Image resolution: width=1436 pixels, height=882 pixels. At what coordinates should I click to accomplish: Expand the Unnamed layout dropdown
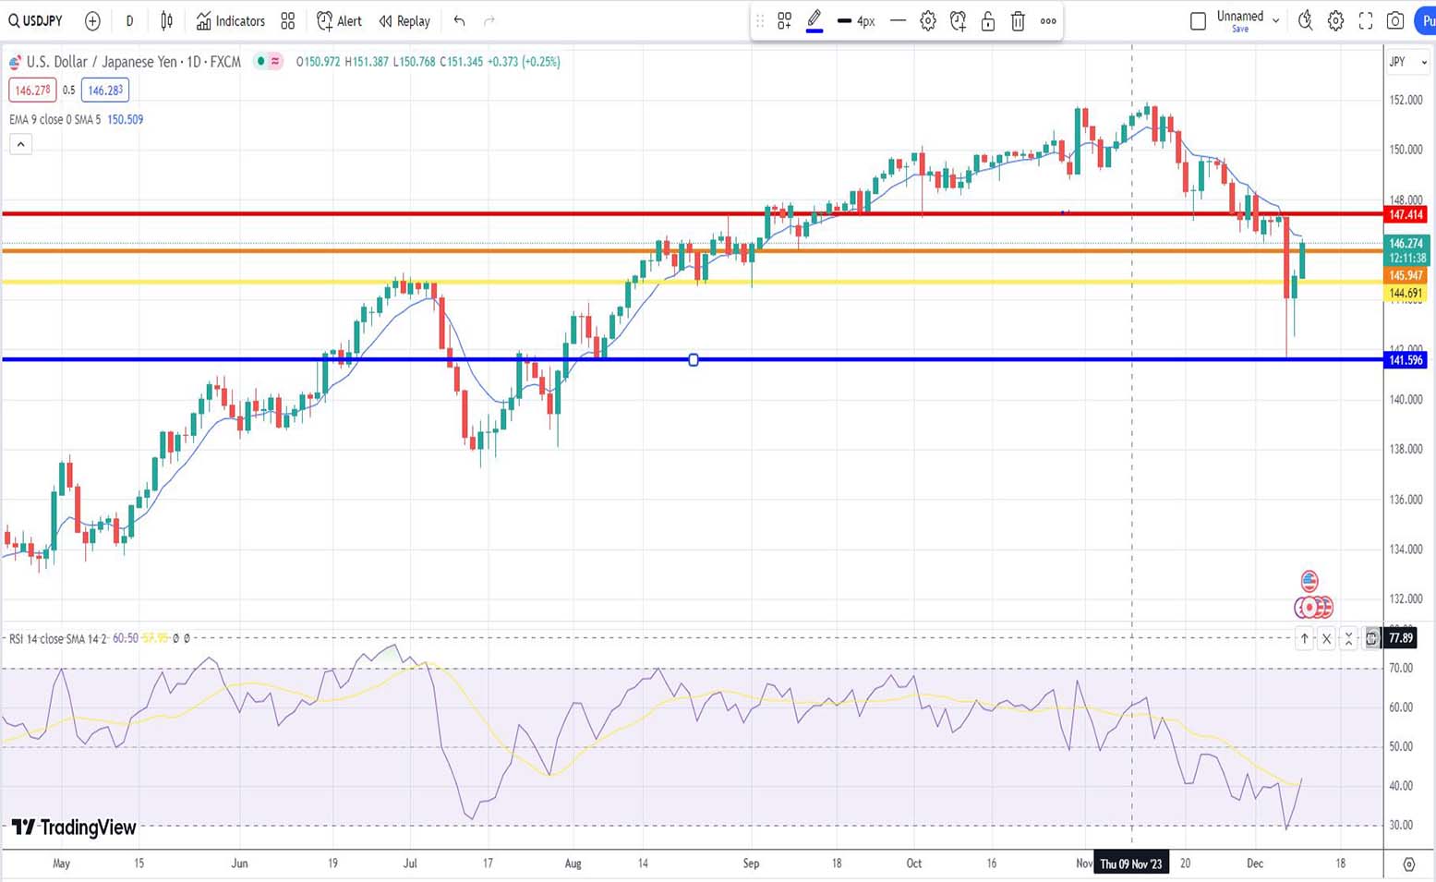(1275, 20)
